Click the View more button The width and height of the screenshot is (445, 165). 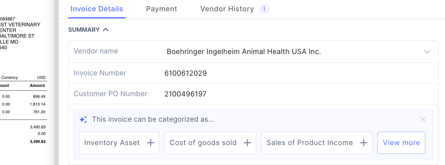(401, 143)
